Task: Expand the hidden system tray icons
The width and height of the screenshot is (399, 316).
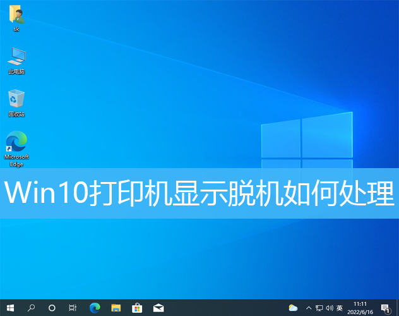Action: pos(308,308)
